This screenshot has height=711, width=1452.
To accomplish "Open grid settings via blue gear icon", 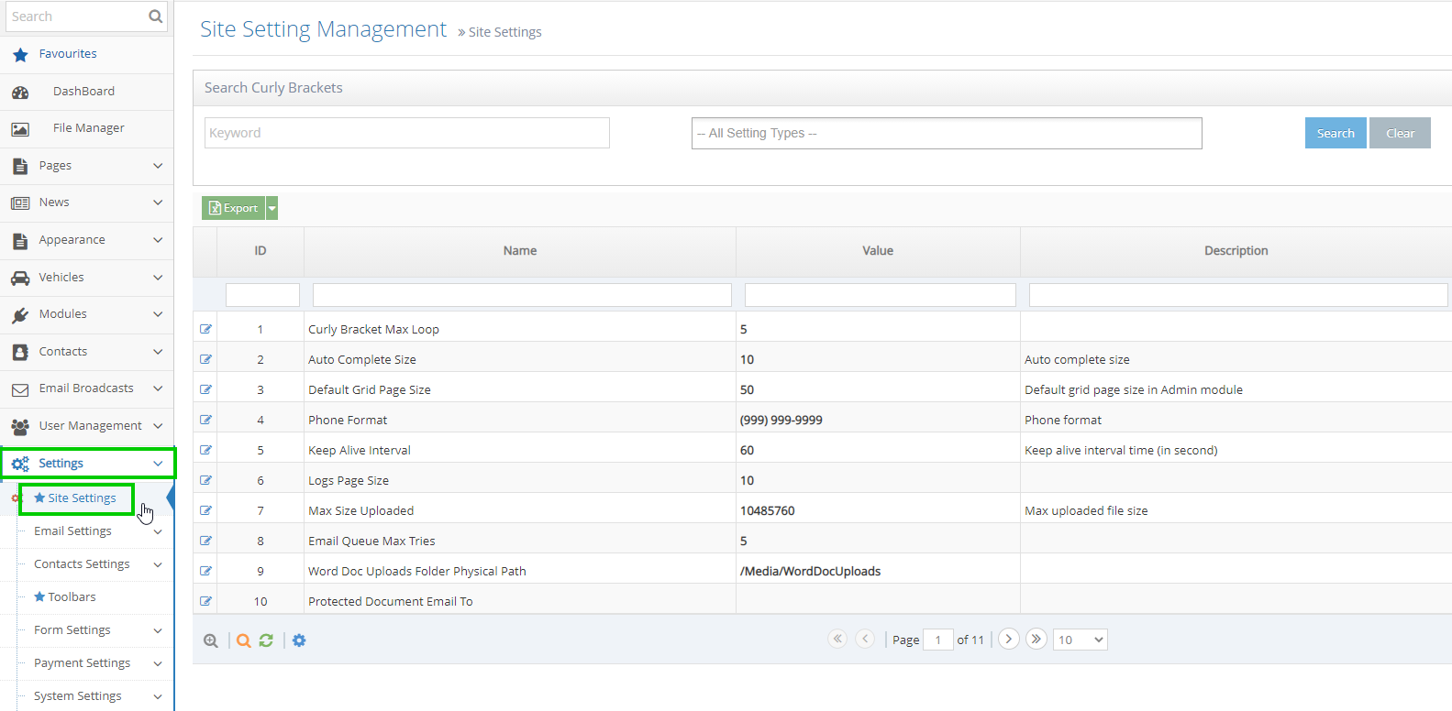I will coord(299,640).
